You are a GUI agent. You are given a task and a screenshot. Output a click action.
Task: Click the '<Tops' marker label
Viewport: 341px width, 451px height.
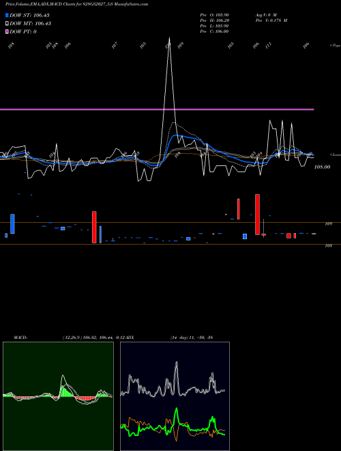tap(335, 46)
